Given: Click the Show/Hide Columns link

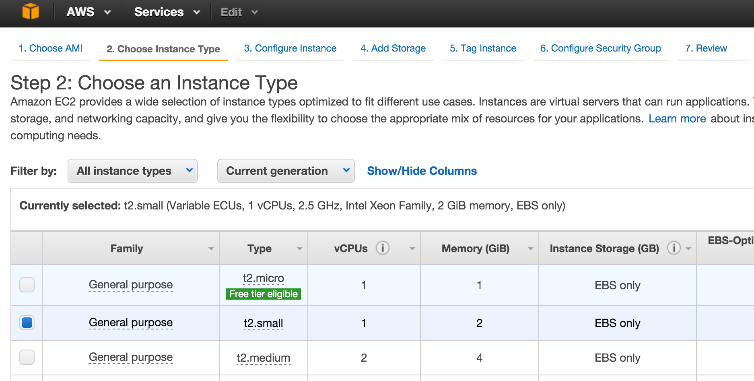Looking at the screenshot, I should [x=422, y=171].
